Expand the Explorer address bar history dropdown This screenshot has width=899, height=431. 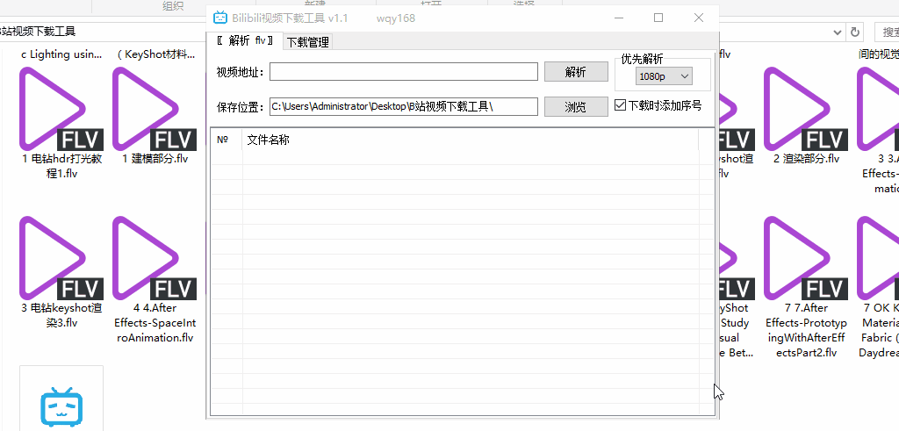click(838, 32)
